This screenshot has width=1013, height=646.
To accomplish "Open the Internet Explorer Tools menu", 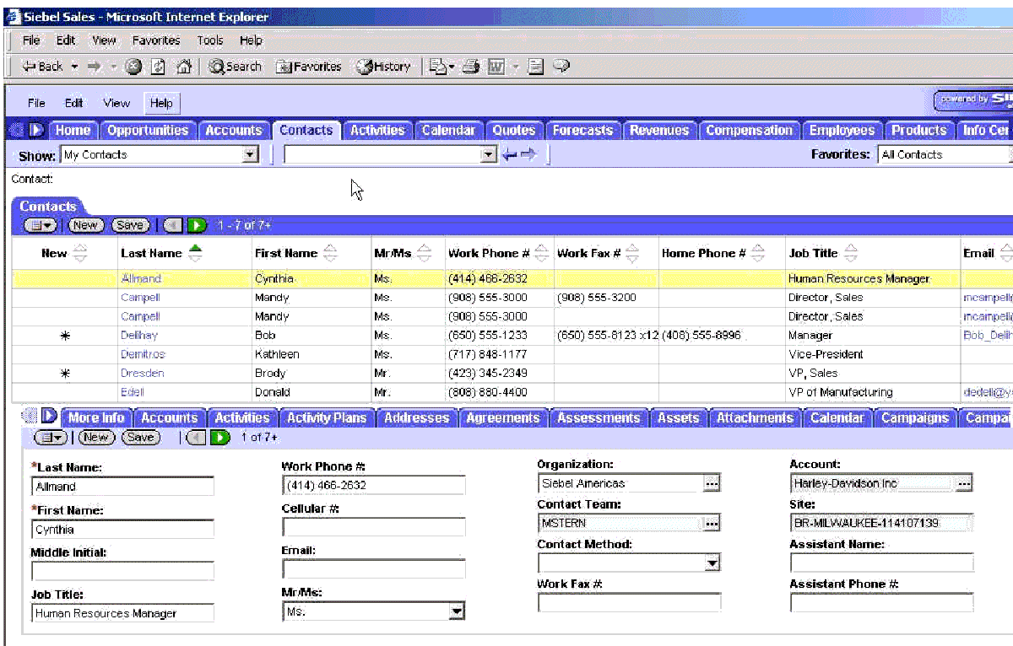I will point(210,40).
